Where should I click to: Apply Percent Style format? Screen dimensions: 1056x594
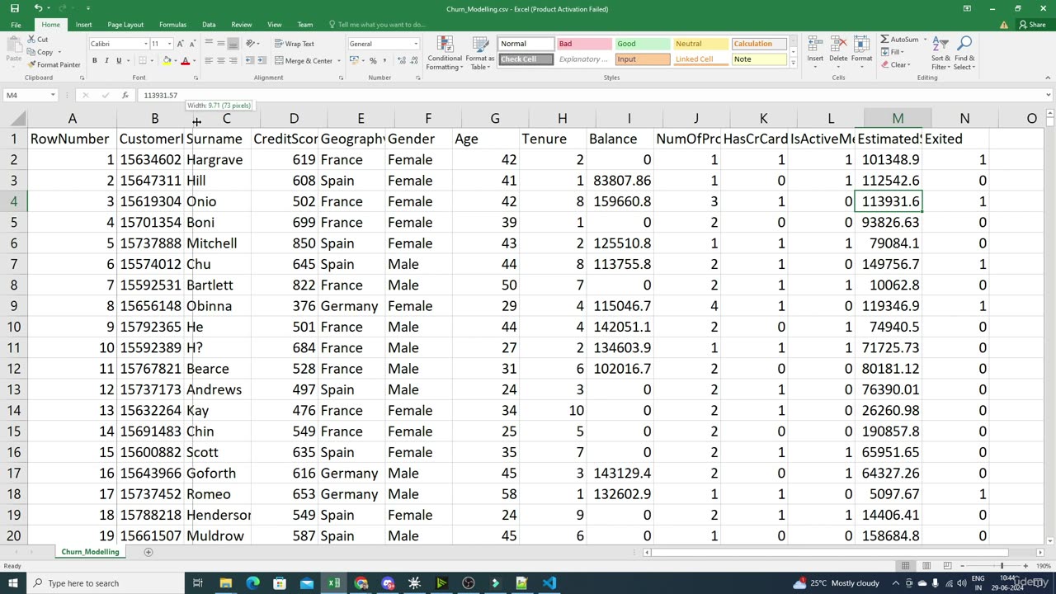(373, 60)
